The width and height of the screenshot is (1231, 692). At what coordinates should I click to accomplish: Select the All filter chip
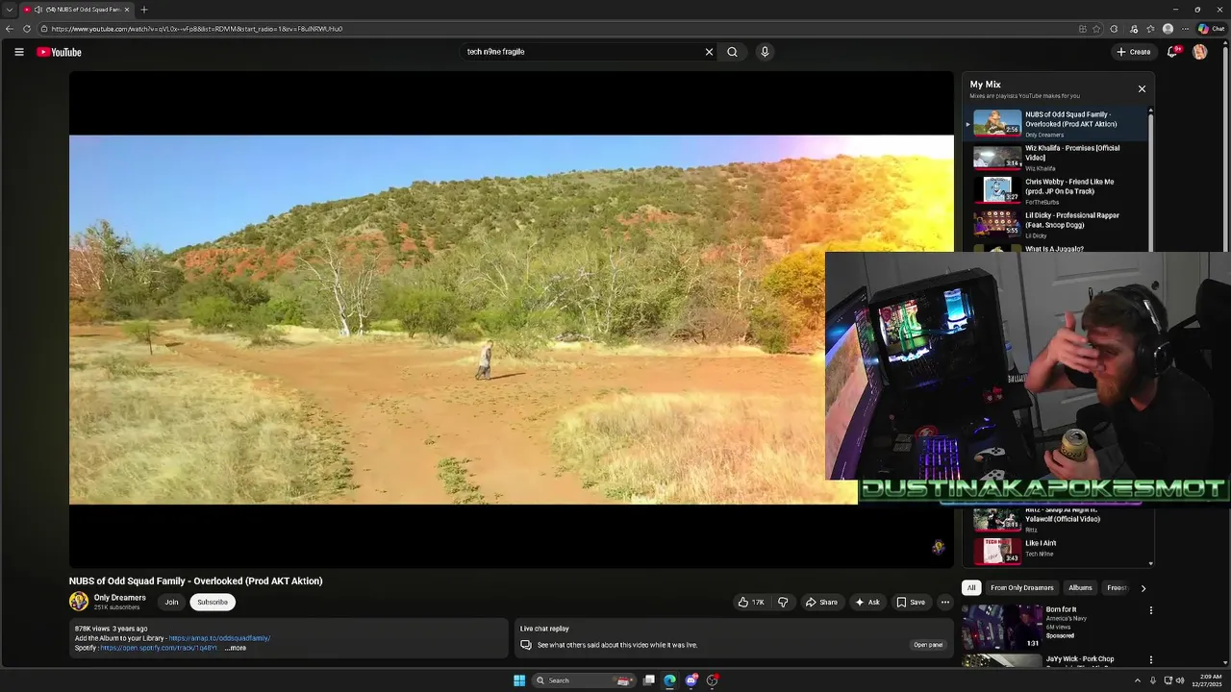pos(971,587)
